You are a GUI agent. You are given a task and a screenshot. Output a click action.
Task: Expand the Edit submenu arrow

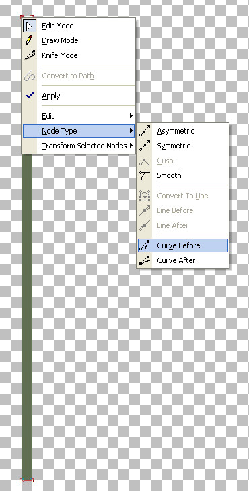click(131, 116)
